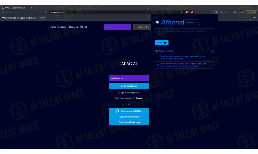Image resolution: width=258 pixels, height=154 pixels.
Task: Toggle the browser sidebar panel icon
Action: pyautogui.click(x=229, y=12)
